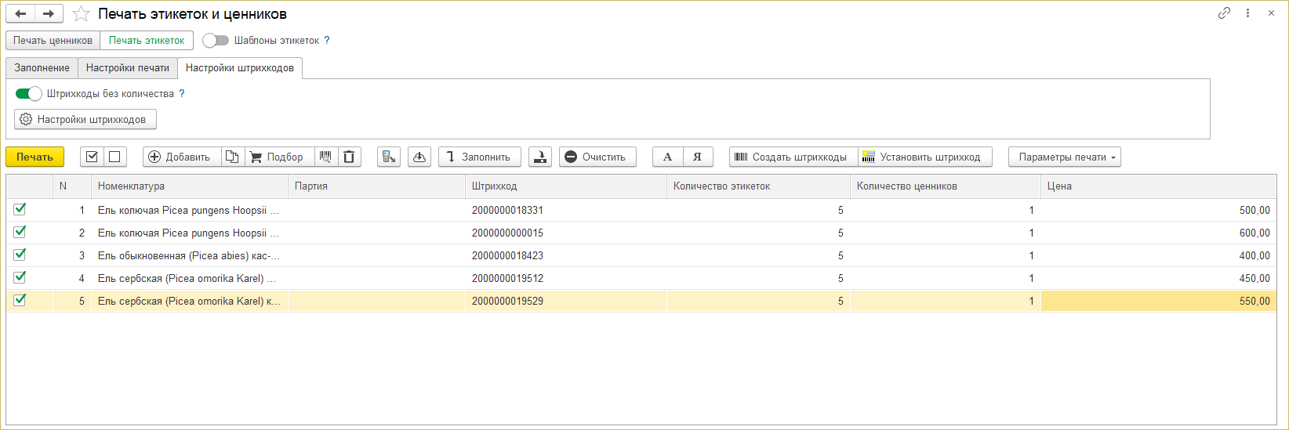Sort by the Номенклатура column header
Viewport: 1289px width, 430px height.
pos(190,186)
